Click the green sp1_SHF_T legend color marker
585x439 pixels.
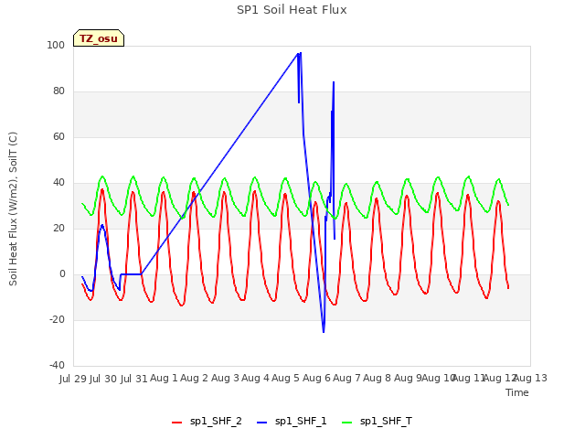tap(347, 423)
